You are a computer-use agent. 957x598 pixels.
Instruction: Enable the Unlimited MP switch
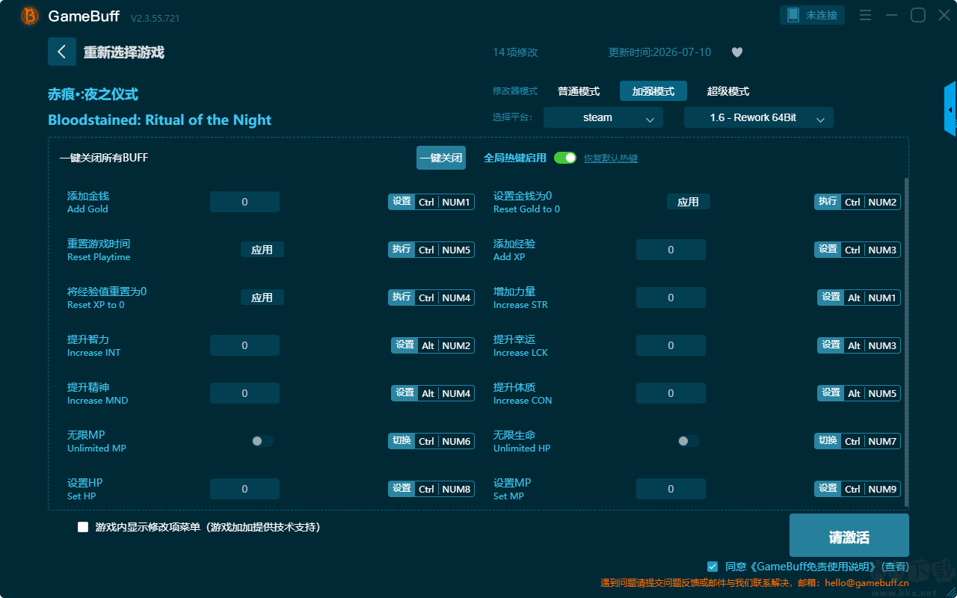pyautogui.click(x=262, y=441)
